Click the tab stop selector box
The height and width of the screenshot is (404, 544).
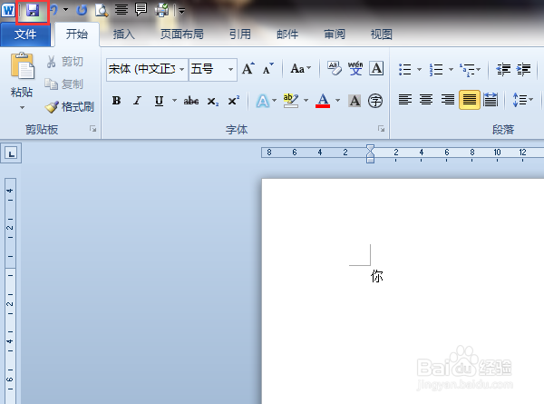tap(11, 153)
